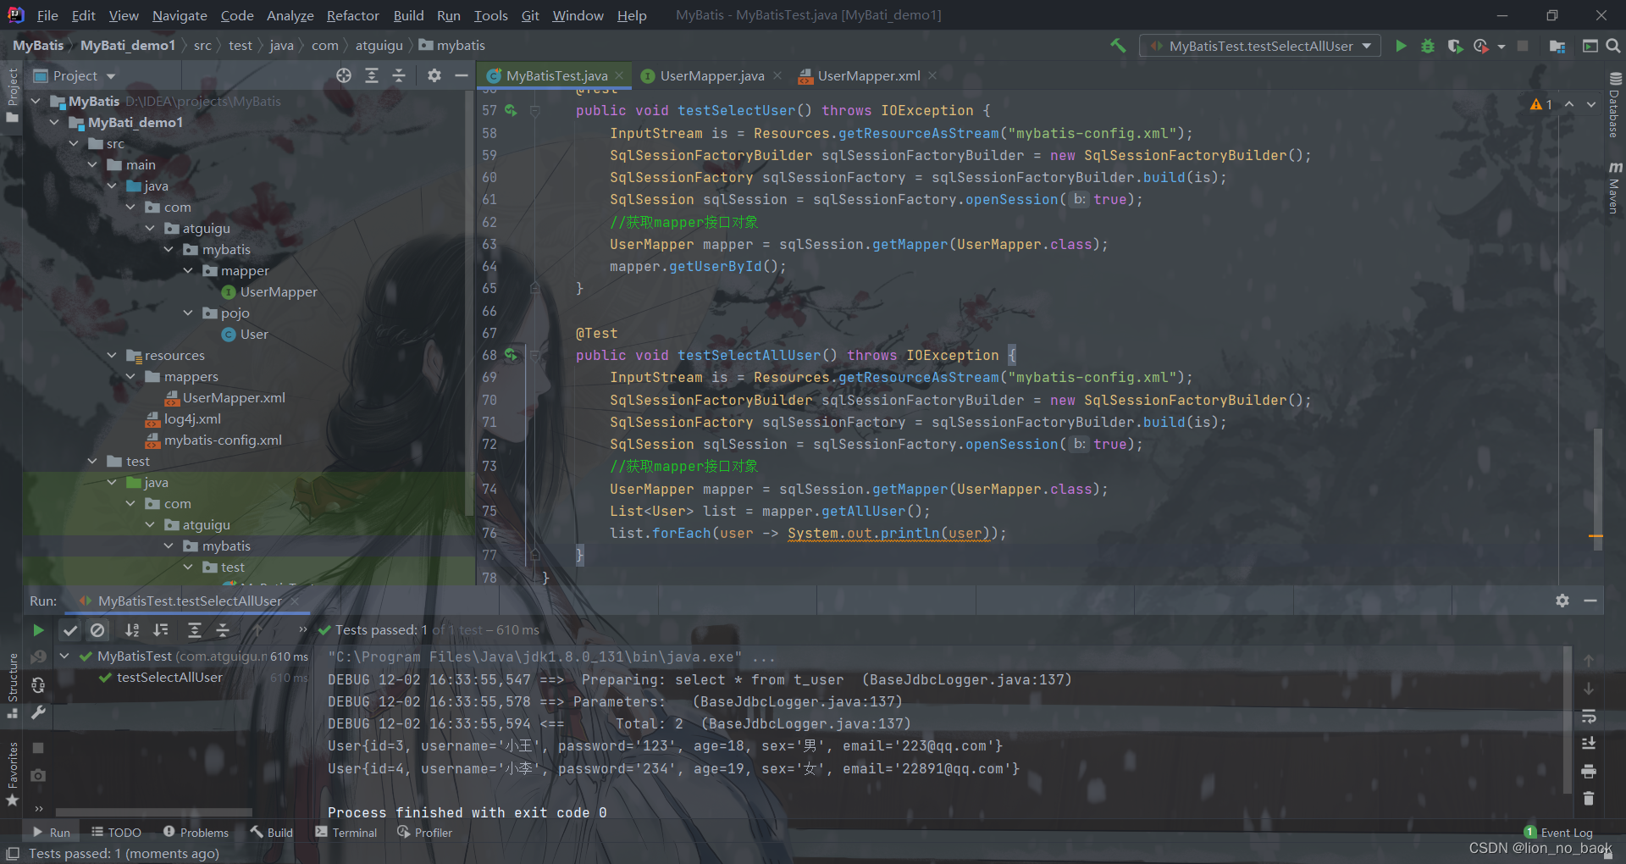Click the locate file target icon in the Project panel

344,75
